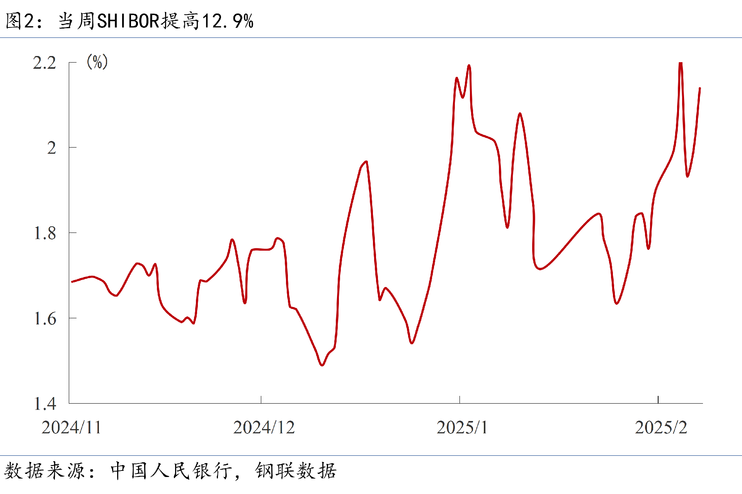The height and width of the screenshot is (494, 742).
Task: Click the 1.6 y-axis label
Action: click(x=45, y=319)
